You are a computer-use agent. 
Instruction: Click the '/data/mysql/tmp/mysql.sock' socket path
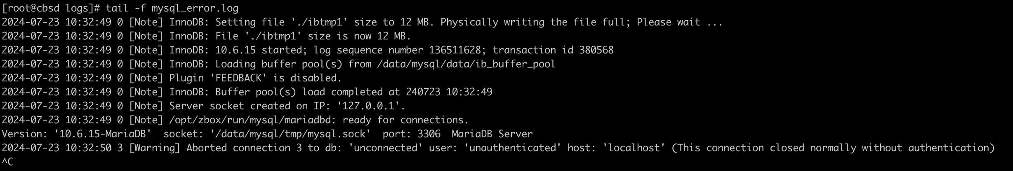(290, 134)
